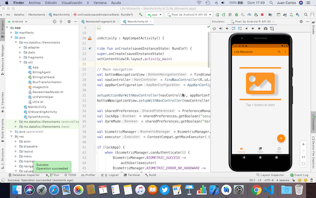The image size is (316, 198).
Task: Click emulator zoom in plus button
Action: (x=303, y=144)
